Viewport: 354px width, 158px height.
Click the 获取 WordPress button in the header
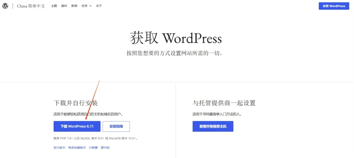coord(334,6)
